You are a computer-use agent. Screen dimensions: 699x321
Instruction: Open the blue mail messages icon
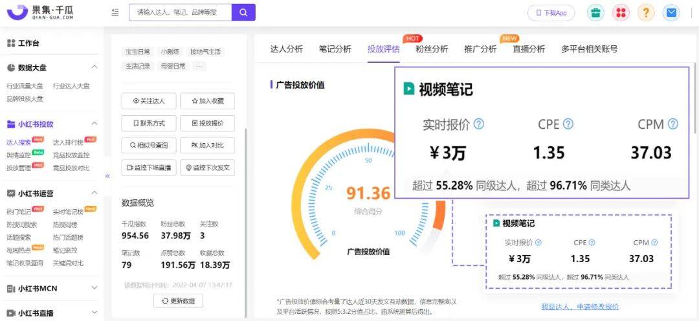pos(672,13)
